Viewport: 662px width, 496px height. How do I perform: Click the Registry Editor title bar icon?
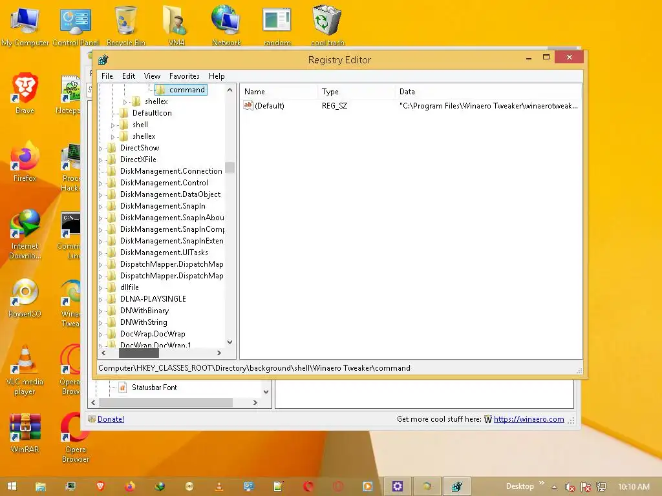click(x=103, y=59)
